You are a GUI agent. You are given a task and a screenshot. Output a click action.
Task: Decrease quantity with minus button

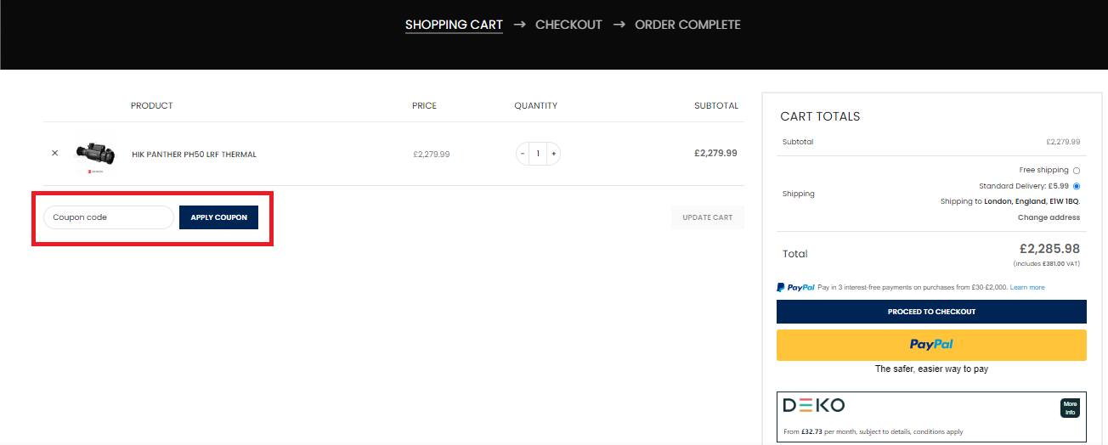coord(523,154)
